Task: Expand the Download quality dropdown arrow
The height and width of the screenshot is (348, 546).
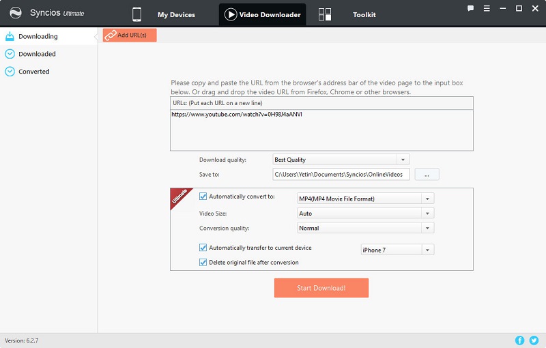Action: pos(403,160)
